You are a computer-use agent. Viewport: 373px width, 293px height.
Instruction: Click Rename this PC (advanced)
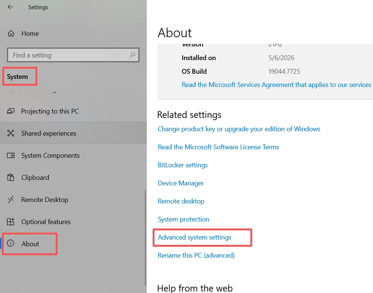[196, 255]
